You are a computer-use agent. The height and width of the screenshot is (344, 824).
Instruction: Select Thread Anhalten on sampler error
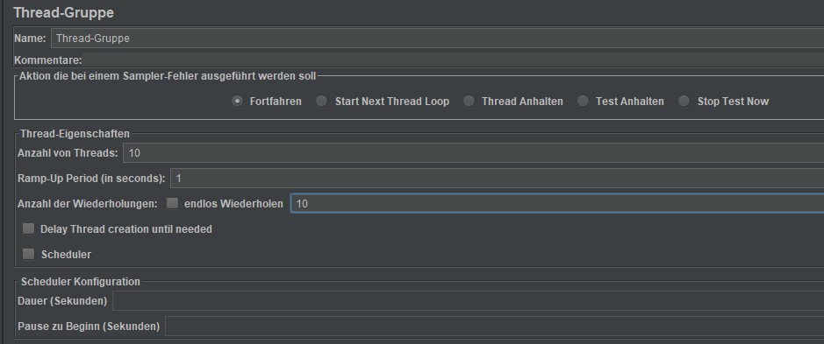[469, 102]
